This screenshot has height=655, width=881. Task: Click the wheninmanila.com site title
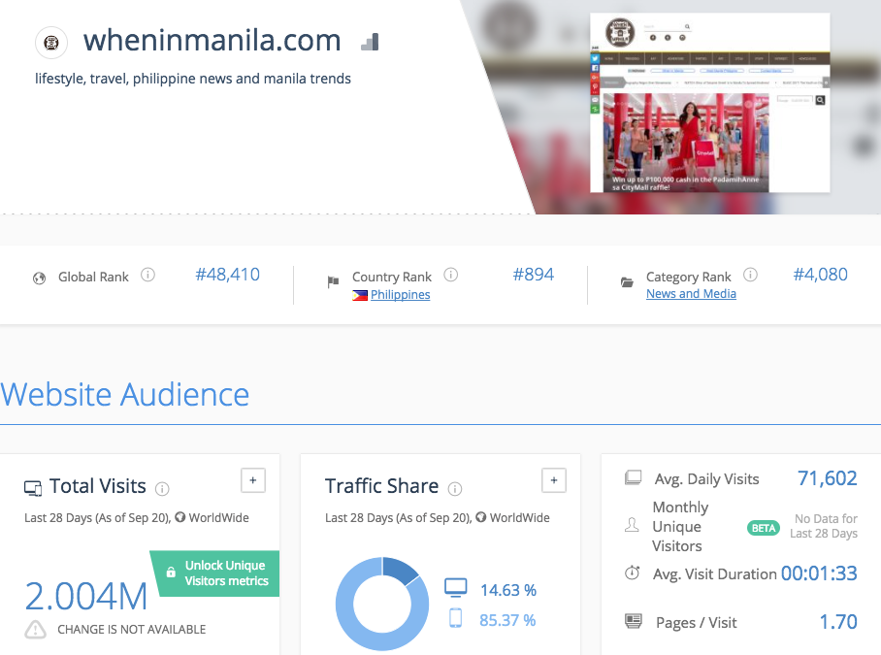coord(212,41)
